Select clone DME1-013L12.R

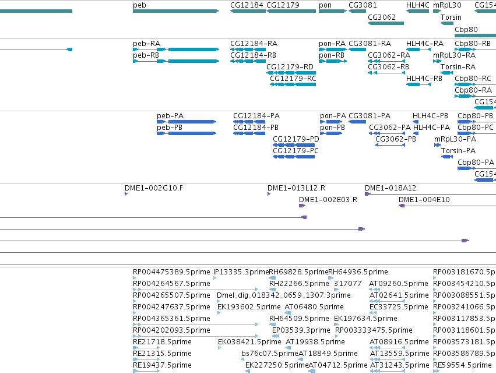click(269, 194)
